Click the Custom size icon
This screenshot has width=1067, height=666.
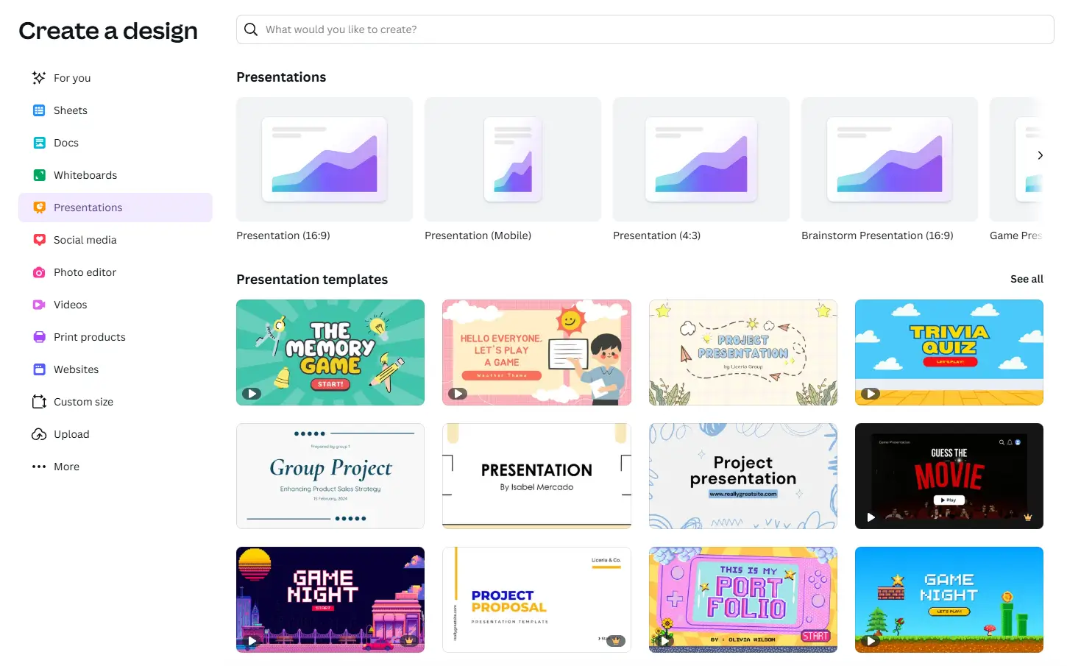click(38, 401)
